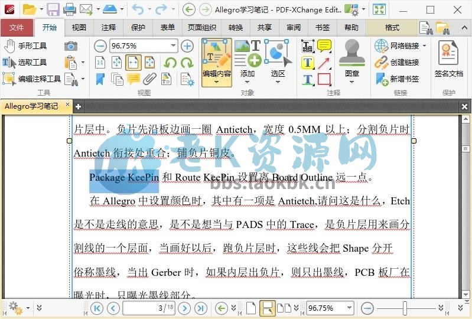Open the 转换 ribbon tab
The height and width of the screenshot is (319, 472).
[235, 28]
